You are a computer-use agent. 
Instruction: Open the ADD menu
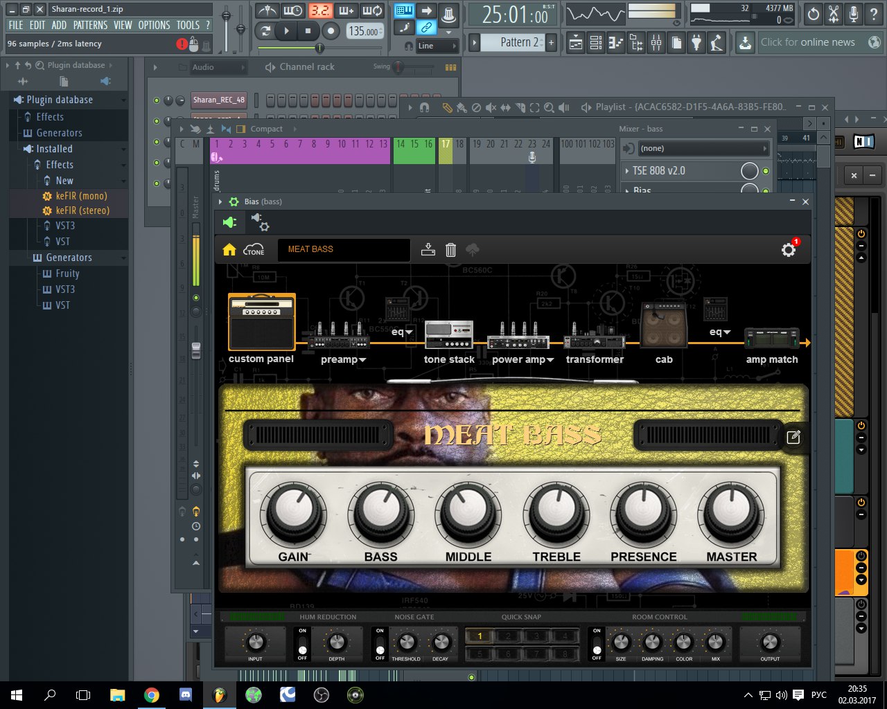point(60,25)
